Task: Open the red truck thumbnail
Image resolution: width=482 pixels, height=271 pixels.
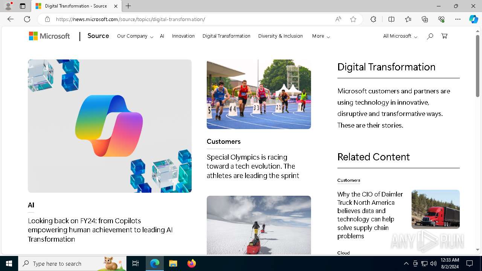Action: pyautogui.click(x=436, y=209)
